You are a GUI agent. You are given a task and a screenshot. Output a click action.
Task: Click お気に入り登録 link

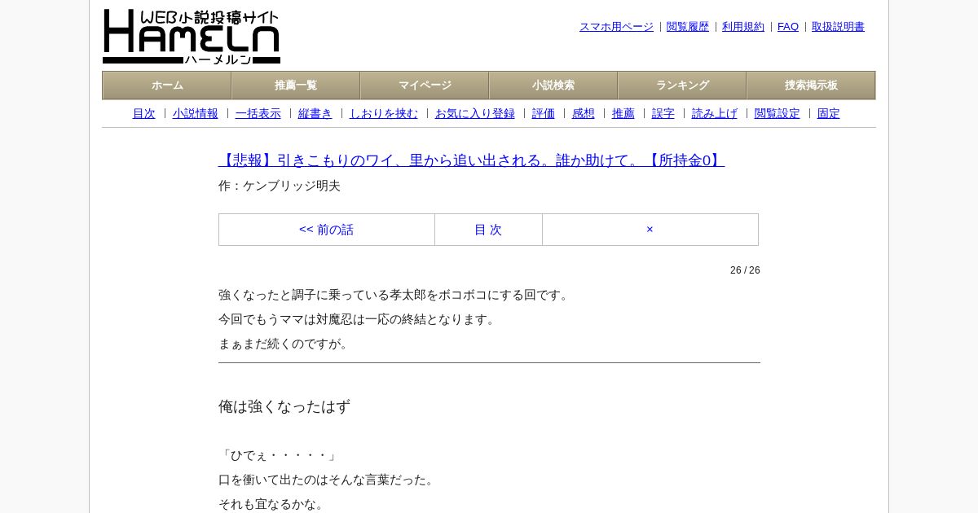pos(475,114)
